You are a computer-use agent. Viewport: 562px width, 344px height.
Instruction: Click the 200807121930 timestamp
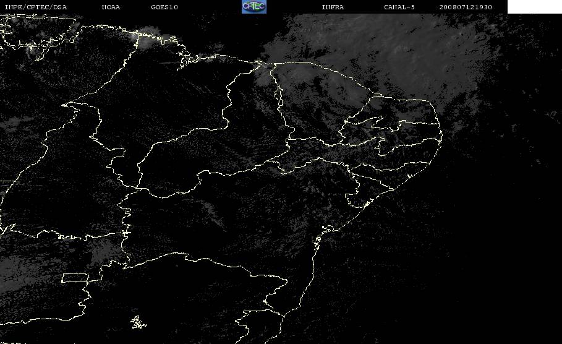[466, 7]
